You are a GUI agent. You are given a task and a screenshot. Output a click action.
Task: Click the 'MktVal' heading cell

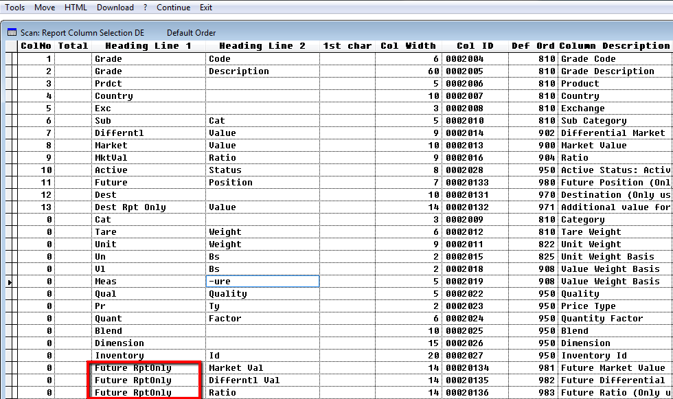148,158
